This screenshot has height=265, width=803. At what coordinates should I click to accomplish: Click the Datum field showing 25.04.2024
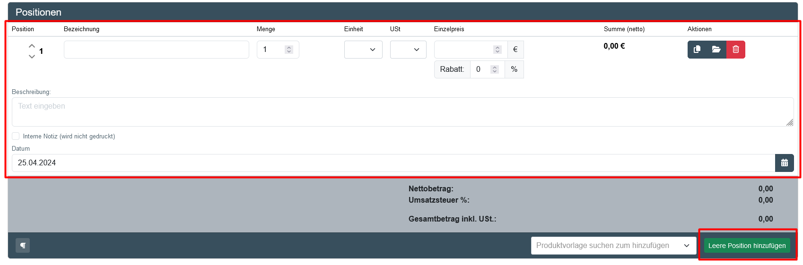point(393,163)
